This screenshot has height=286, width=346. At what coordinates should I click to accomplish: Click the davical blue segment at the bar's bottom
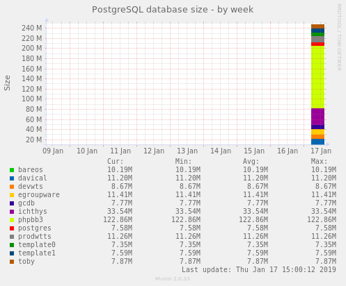coord(317,142)
